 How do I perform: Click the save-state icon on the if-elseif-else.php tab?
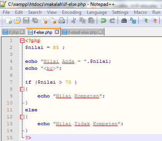pyautogui.click(x=64, y=32)
